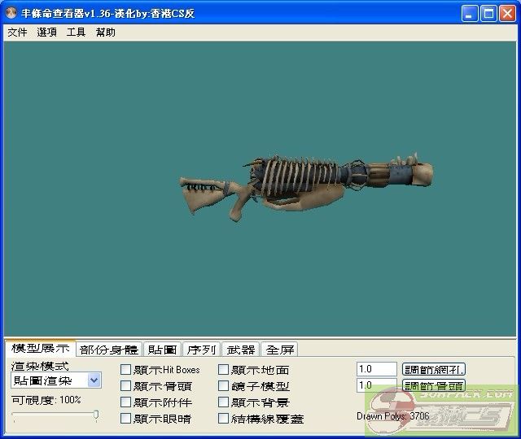Click the 可視度 opacity slider handle

click(96, 415)
